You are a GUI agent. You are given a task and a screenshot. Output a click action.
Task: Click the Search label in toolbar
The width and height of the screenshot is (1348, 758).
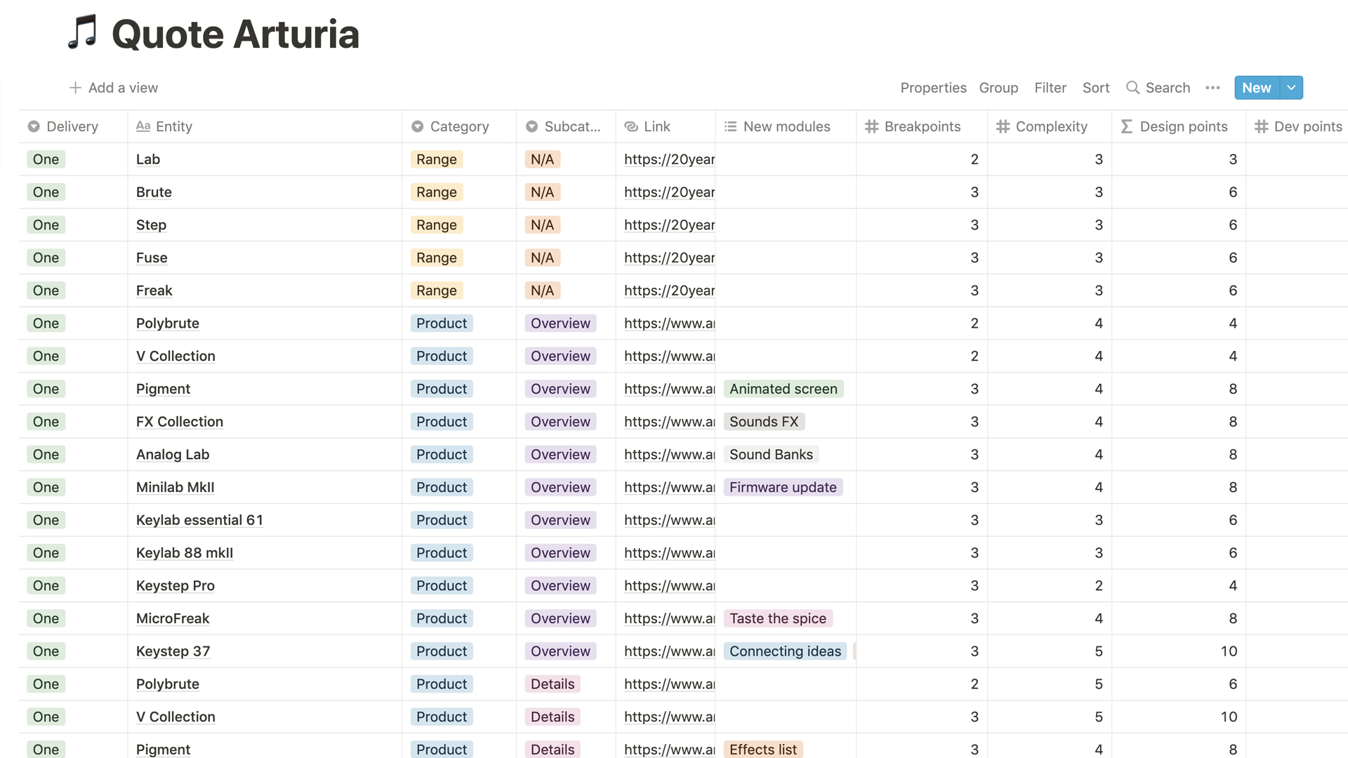[x=1168, y=88]
